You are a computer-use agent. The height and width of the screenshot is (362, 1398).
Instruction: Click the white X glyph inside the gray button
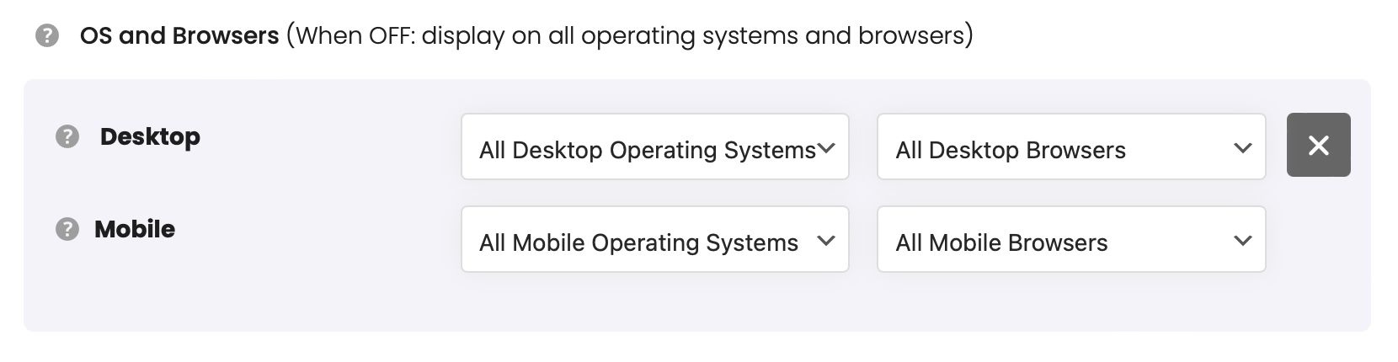pyautogui.click(x=1319, y=146)
